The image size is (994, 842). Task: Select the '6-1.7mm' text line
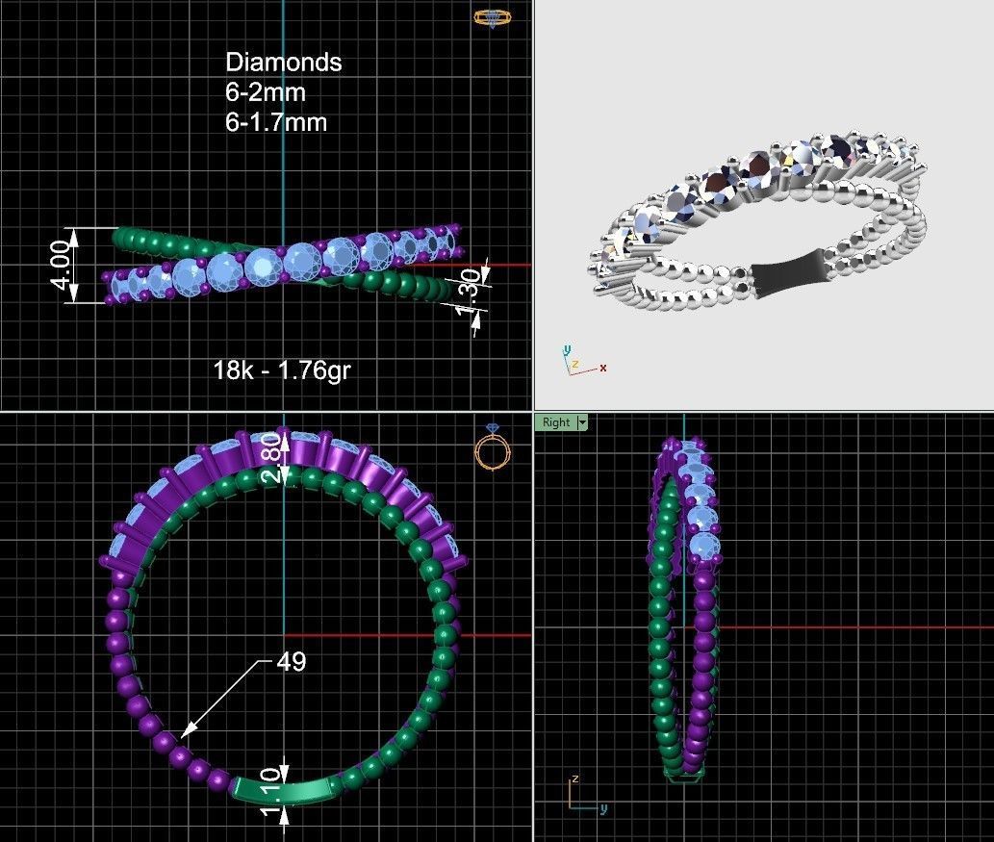[276, 122]
